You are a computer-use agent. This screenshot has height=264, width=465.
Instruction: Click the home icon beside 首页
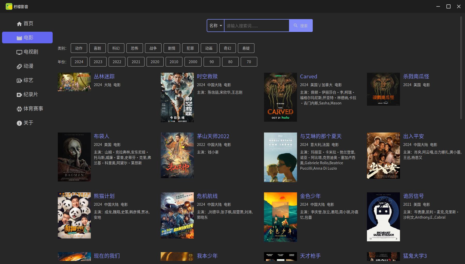19,24
